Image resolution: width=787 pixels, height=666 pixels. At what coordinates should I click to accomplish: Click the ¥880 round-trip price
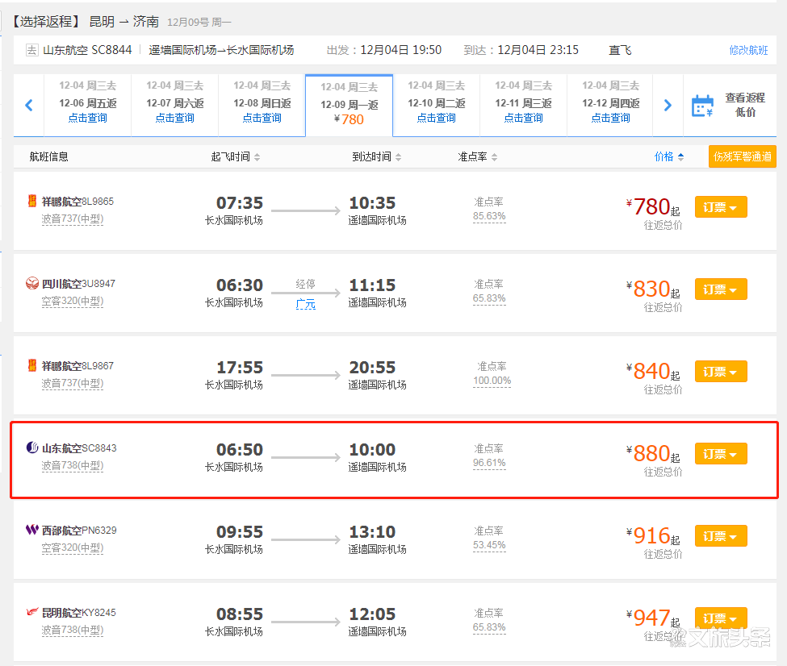[x=653, y=453]
